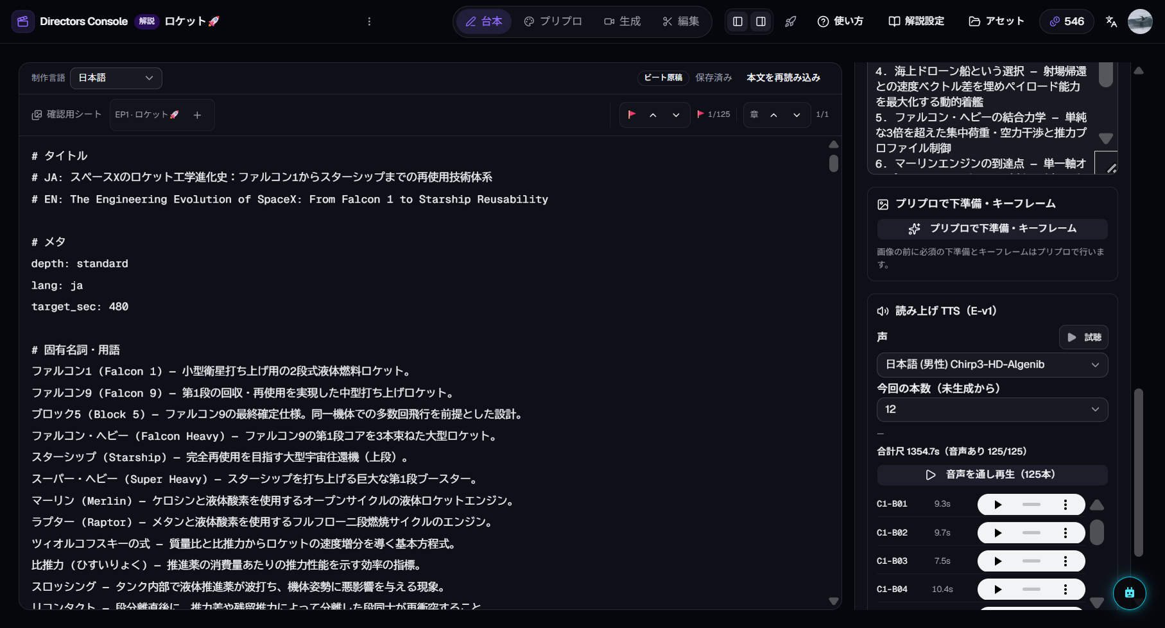Viewport: 1165px width, 628px height.
Task: Open more options for clip C1-B04
Action: click(x=1066, y=590)
